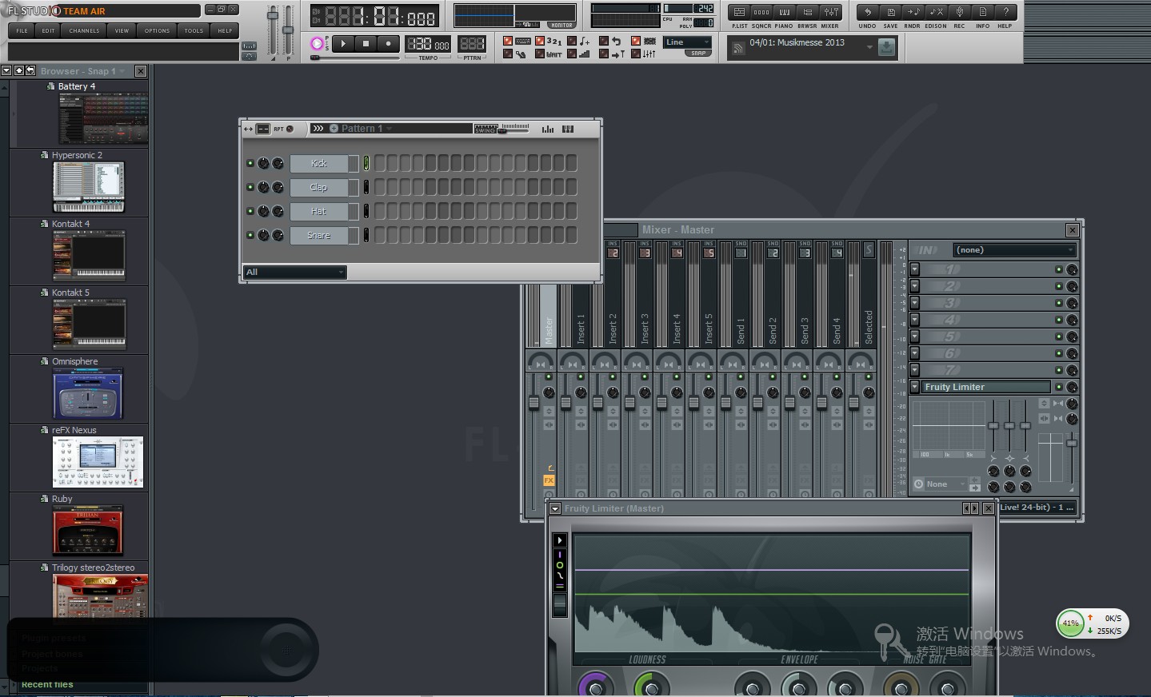Select reFX Nexus plugin thumbnail

point(98,462)
